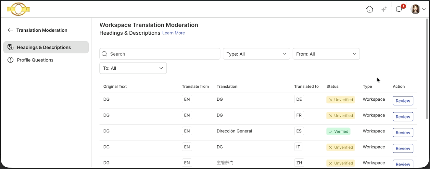Click the back arrow beside Translation Moderation
430x169 pixels.
pos(10,30)
